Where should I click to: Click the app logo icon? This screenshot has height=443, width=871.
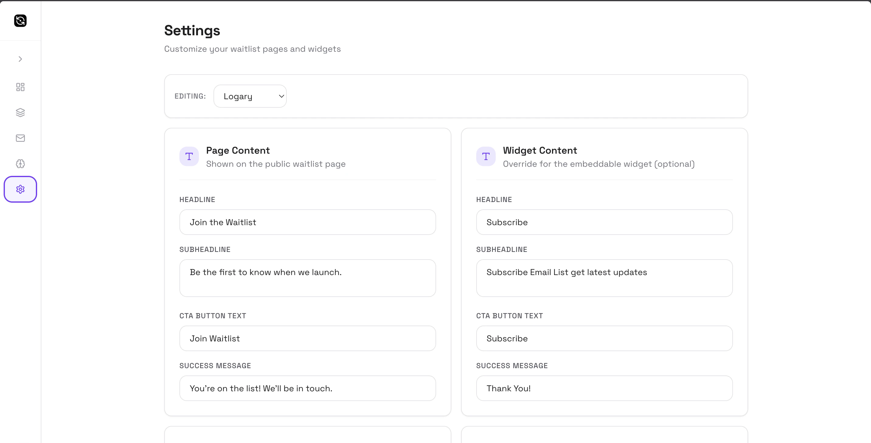[x=20, y=21]
